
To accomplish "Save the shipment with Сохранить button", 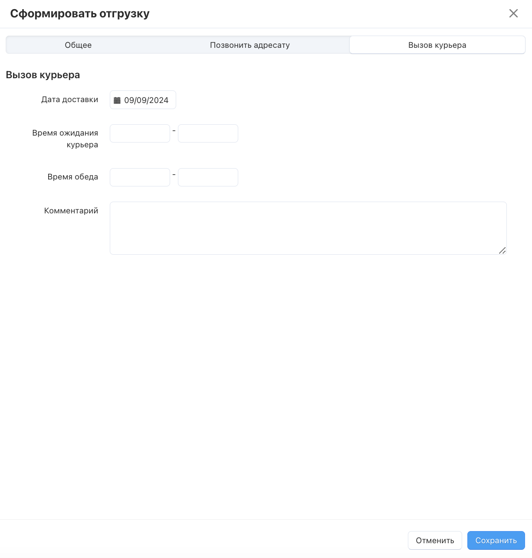I will point(496,541).
